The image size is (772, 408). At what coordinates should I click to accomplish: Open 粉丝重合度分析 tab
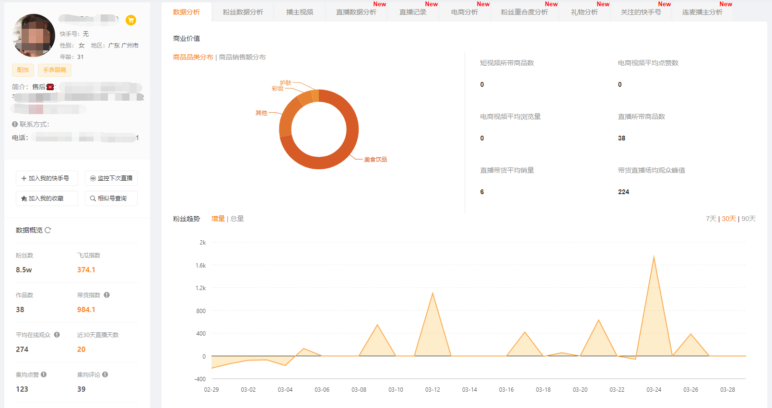[525, 12]
